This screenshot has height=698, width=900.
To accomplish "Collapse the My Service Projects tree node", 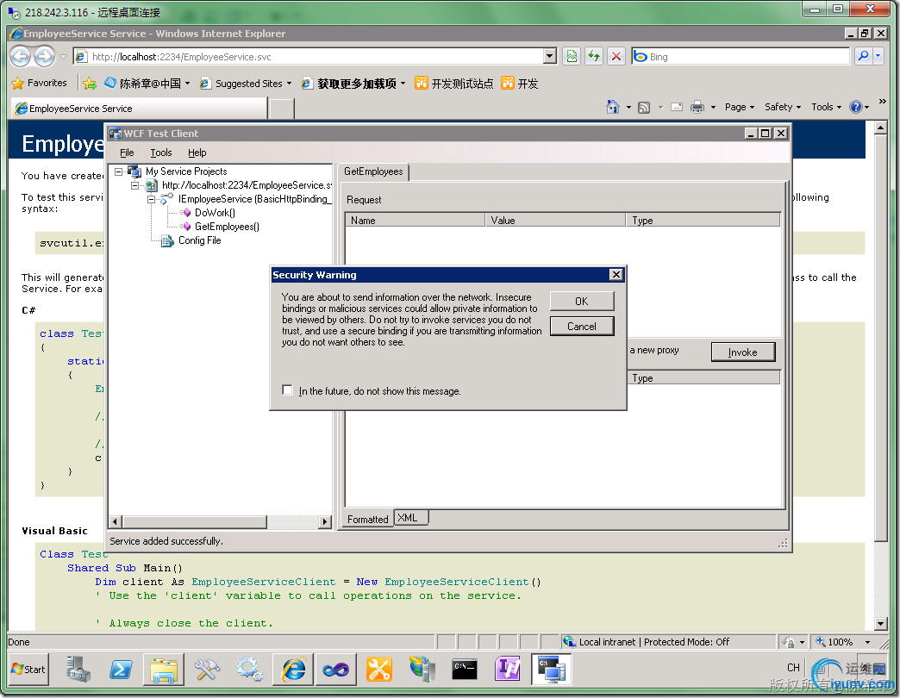I will pos(119,171).
